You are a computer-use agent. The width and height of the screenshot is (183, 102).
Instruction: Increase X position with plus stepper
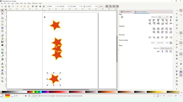click(x=57, y=7)
